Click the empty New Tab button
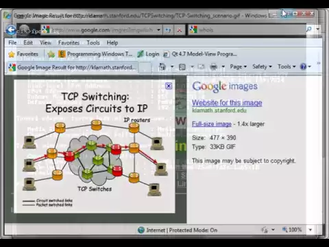The image size is (329, 247). point(145,67)
